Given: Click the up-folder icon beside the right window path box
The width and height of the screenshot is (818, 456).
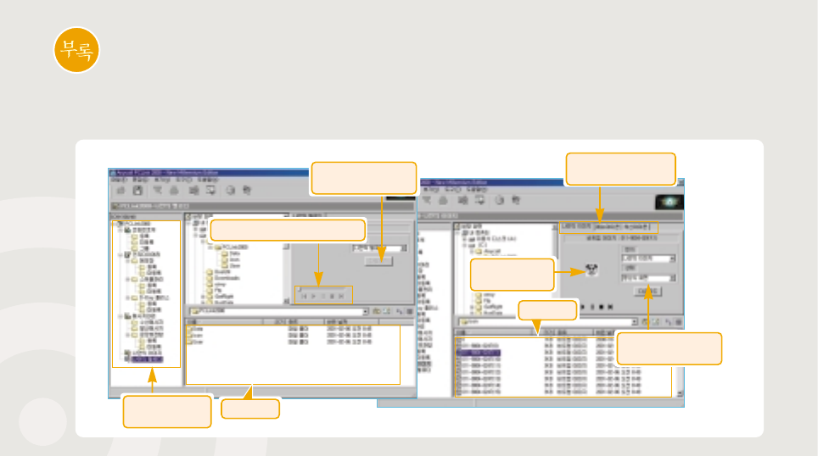Looking at the screenshot, I should (646, 322).
